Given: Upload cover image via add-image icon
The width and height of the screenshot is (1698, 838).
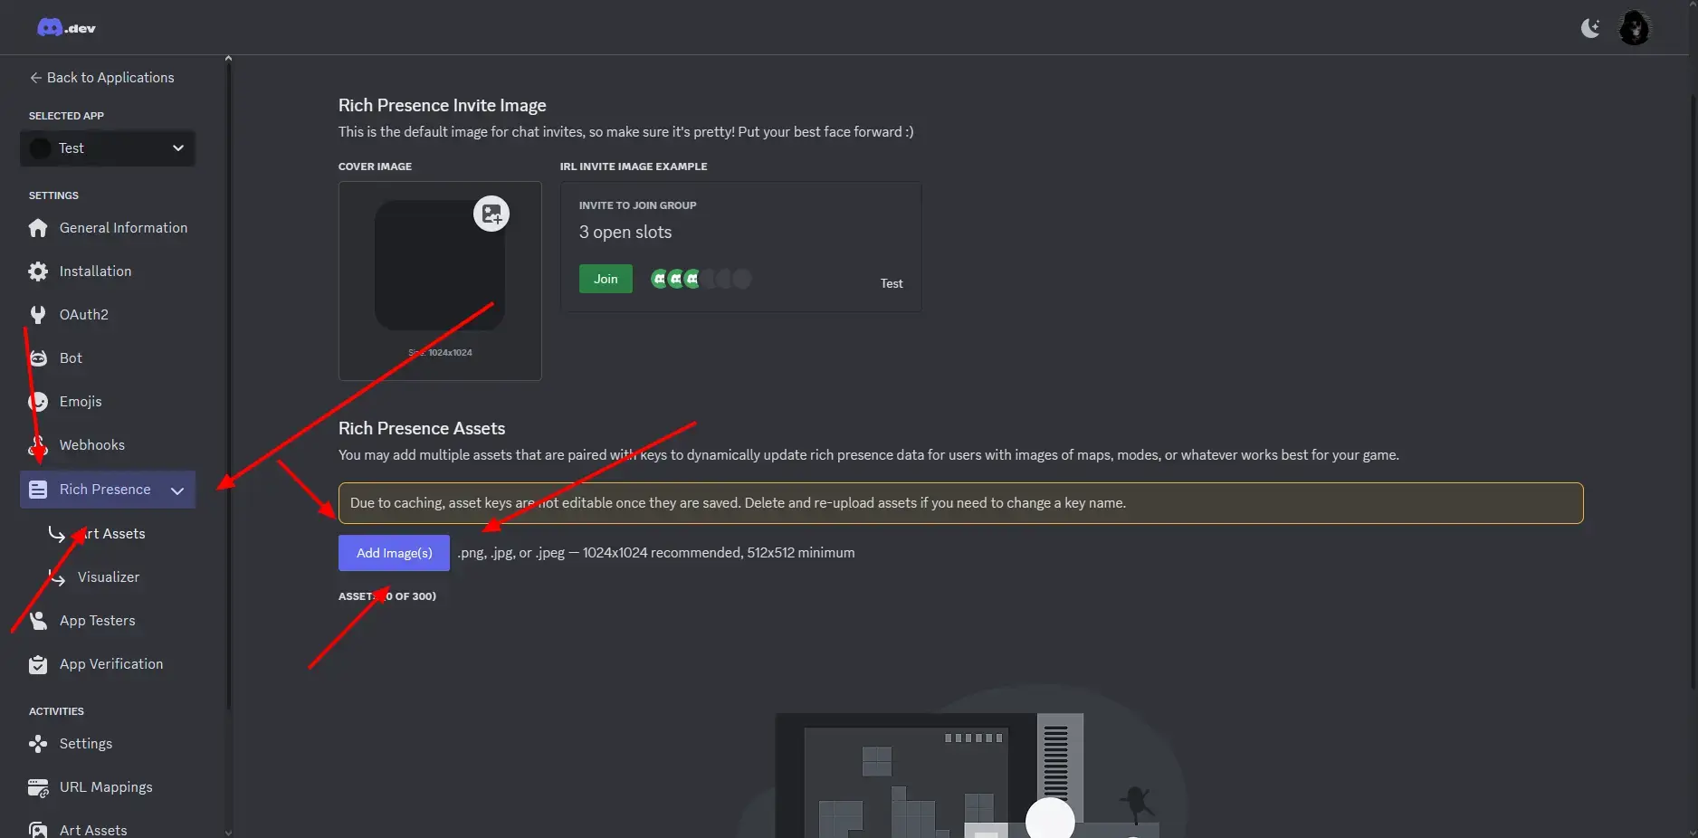Looking at the screenshot, I should tap(491, 214).
